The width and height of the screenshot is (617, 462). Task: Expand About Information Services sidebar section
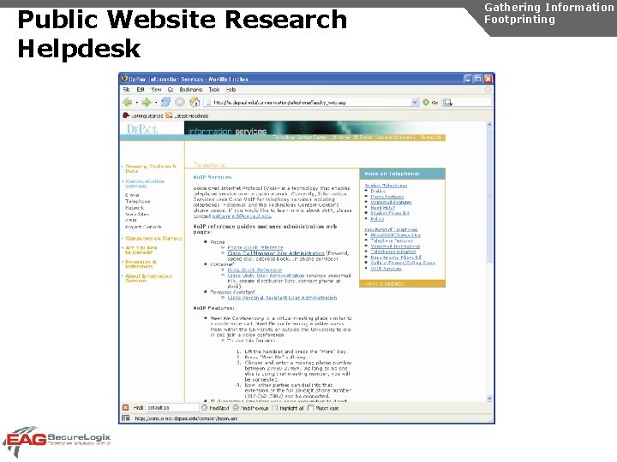(x=148, y=278)
